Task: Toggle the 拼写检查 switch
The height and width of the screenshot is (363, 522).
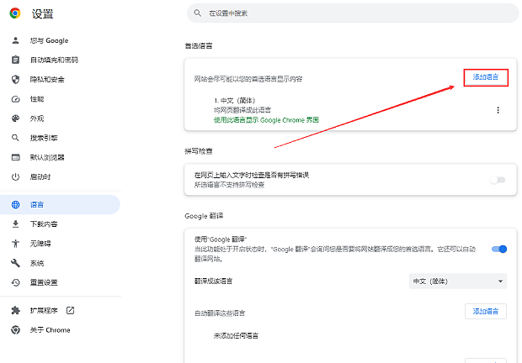Action: (x=498, y=180)
